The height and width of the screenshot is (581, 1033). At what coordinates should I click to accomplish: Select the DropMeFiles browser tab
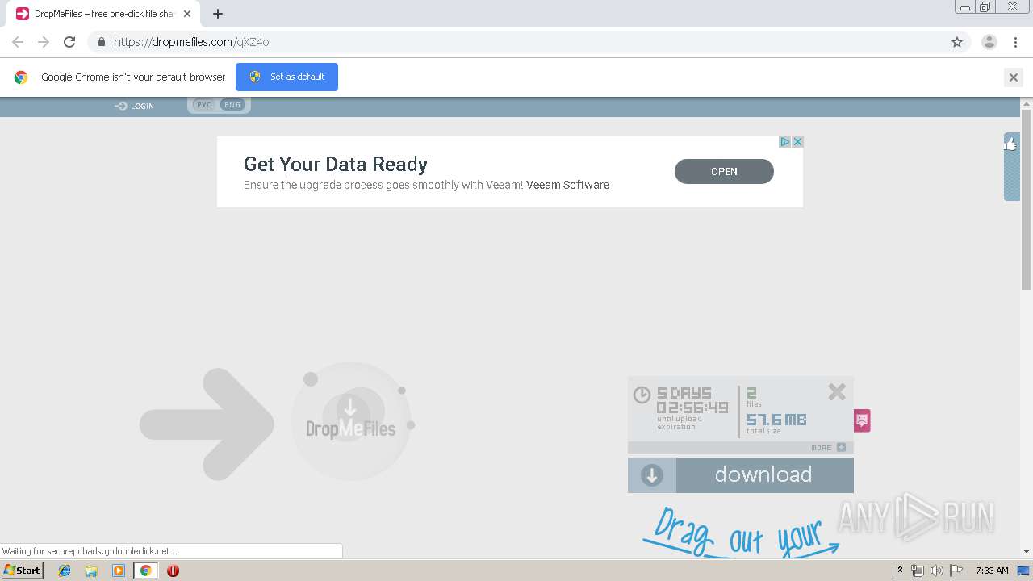click(x=103, y=14)
